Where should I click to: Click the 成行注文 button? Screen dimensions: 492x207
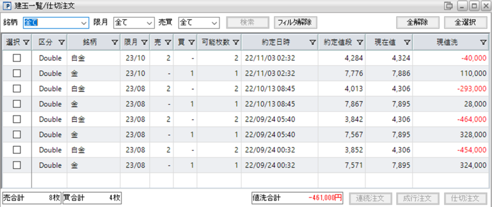[418, 198]
